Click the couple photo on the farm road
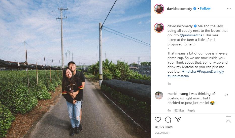The width and height of the screenshot is (235, 138). point(75,69)
